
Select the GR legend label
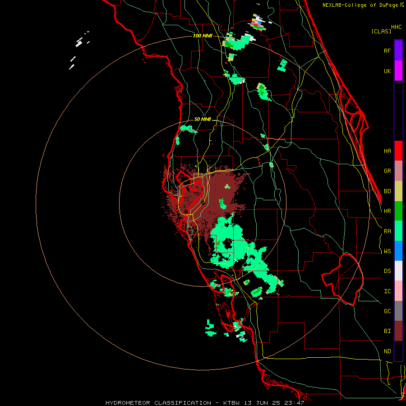pos(387,171)
